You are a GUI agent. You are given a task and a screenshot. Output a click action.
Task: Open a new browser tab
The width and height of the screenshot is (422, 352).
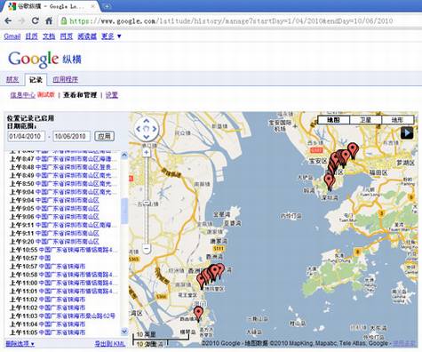point(107,6)
